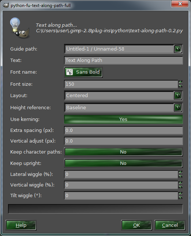Click the Cancel button
Viewport: 191px width, 236px height.
click(170, 225)
